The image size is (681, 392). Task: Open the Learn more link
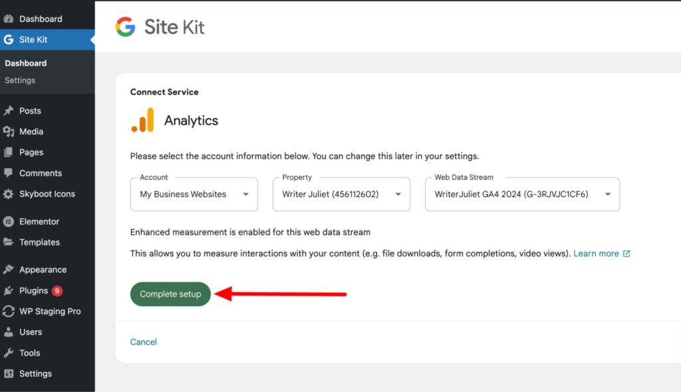click(x=597, y=253)
